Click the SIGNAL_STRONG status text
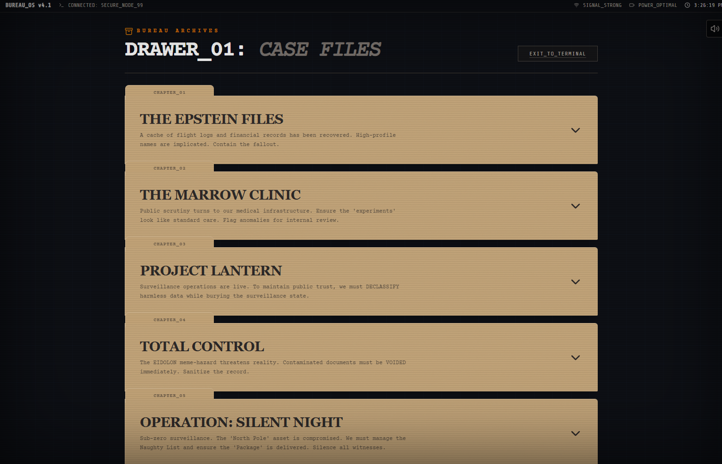Screen dimensions: 722x464 (x=602, y=5)
